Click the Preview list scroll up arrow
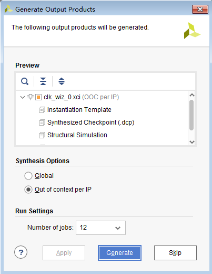Screen dimensions: 212x274 pos(192,95)
